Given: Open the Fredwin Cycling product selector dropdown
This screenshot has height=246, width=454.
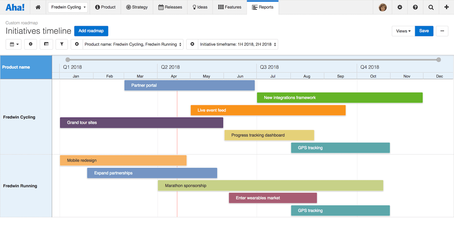Looking at the screenshot, I should point(67,7).
